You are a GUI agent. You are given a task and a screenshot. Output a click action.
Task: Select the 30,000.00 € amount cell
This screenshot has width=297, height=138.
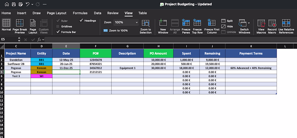[x=158, y=68]
